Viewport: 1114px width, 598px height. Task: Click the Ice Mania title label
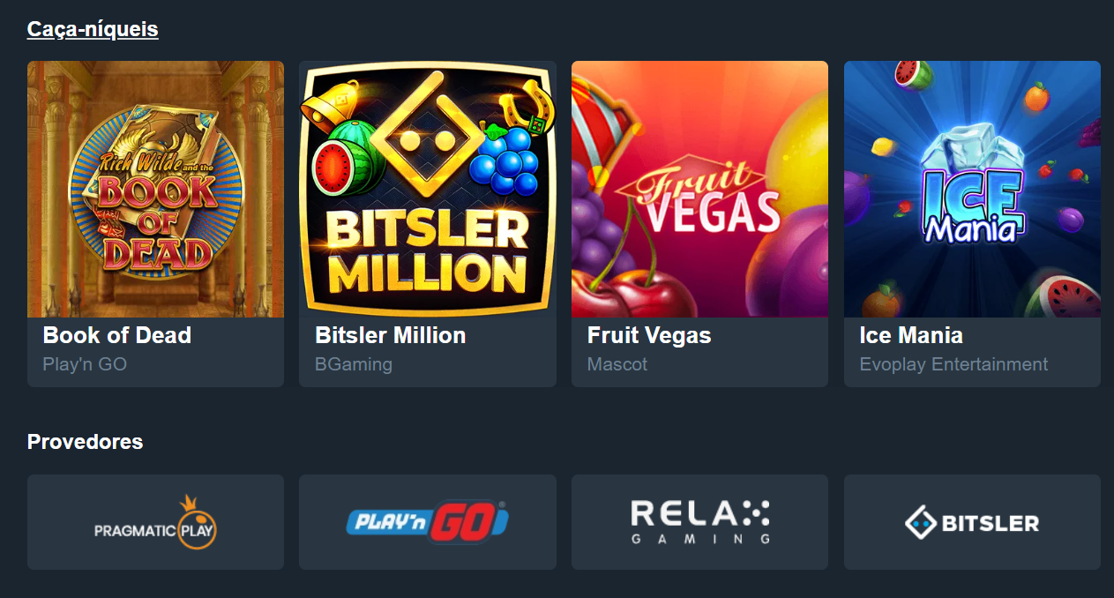(x=911, y=335)
